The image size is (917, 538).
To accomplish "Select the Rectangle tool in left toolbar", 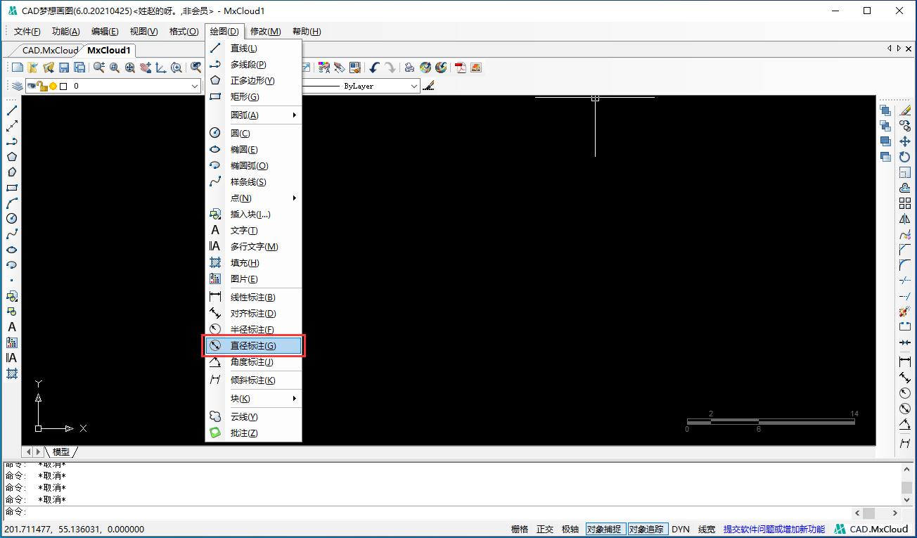I will tap(12, 188).
